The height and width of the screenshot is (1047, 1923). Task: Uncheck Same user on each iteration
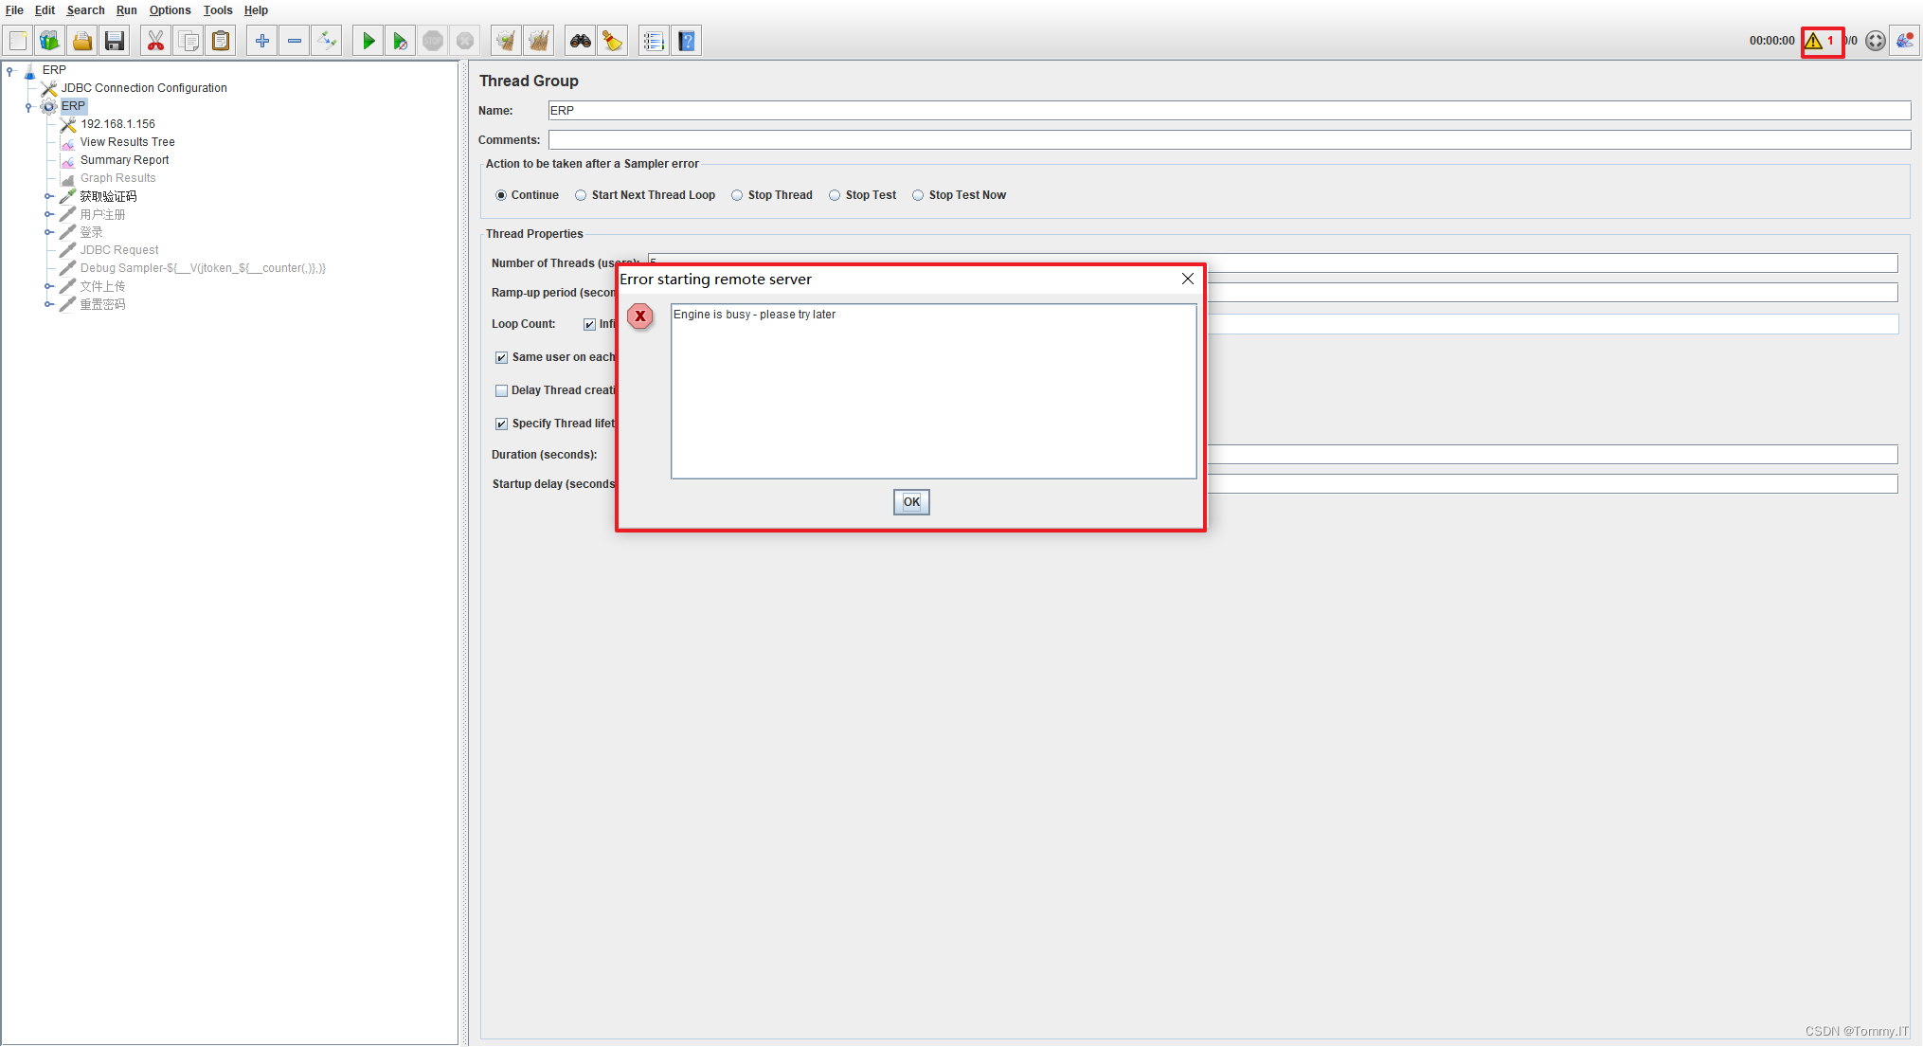[x=502, y=357]
